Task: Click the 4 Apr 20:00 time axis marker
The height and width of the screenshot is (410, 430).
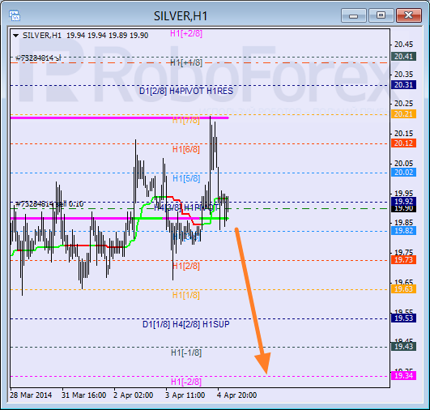Action: click(x=236, y=395)
